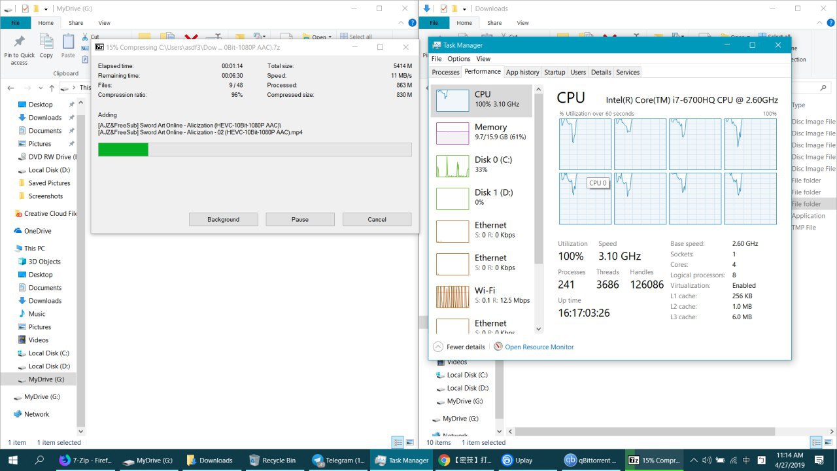Viewport: 837px width, 471px height.
Task: Open qBittorrent from the taskbar
Action: click(590, 460)
